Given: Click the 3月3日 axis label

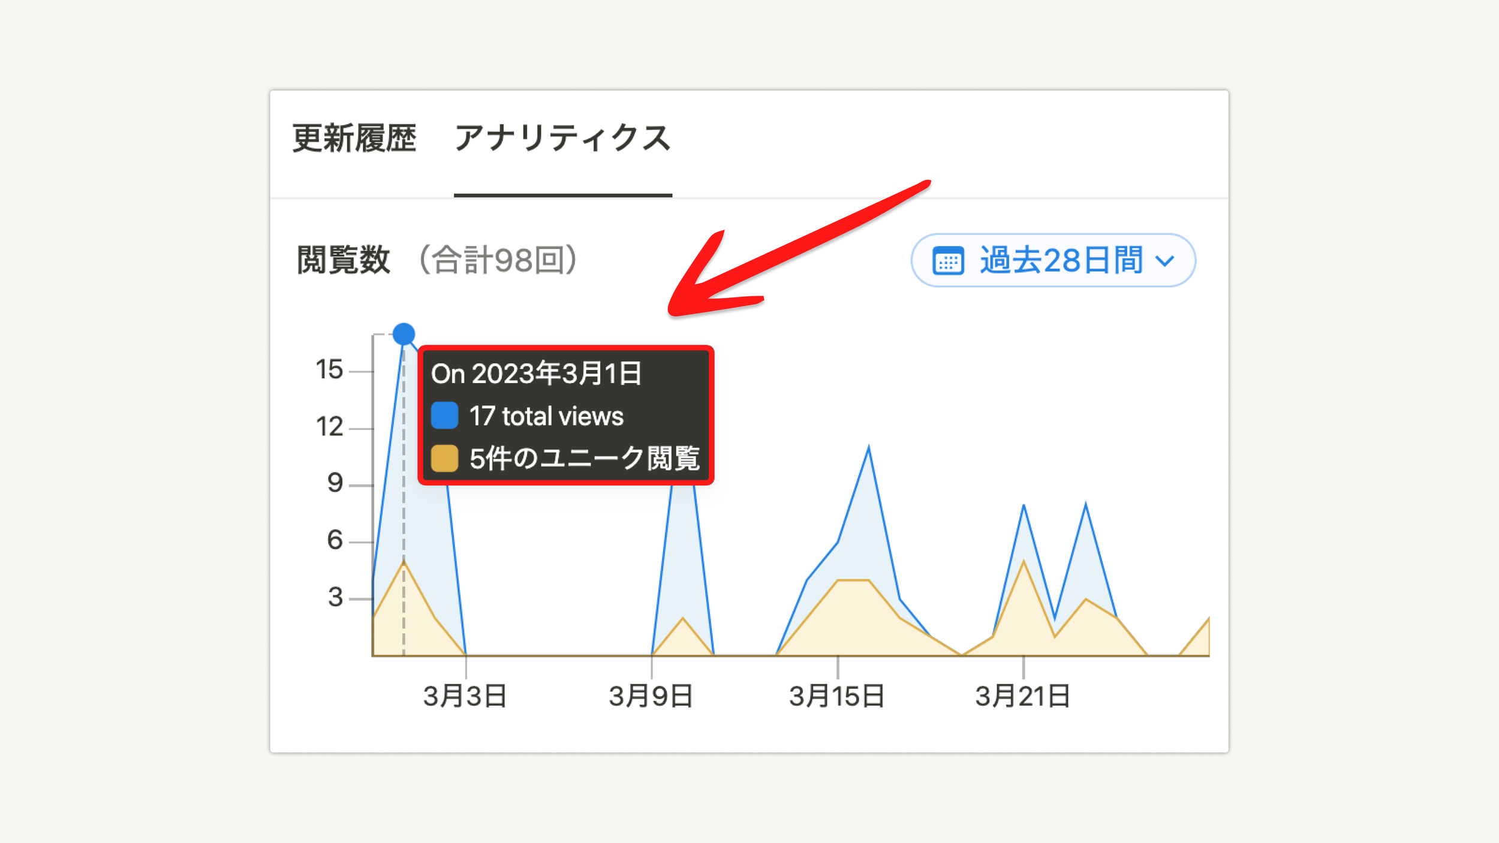Looking at the screenshot, I should click(465, 696).
